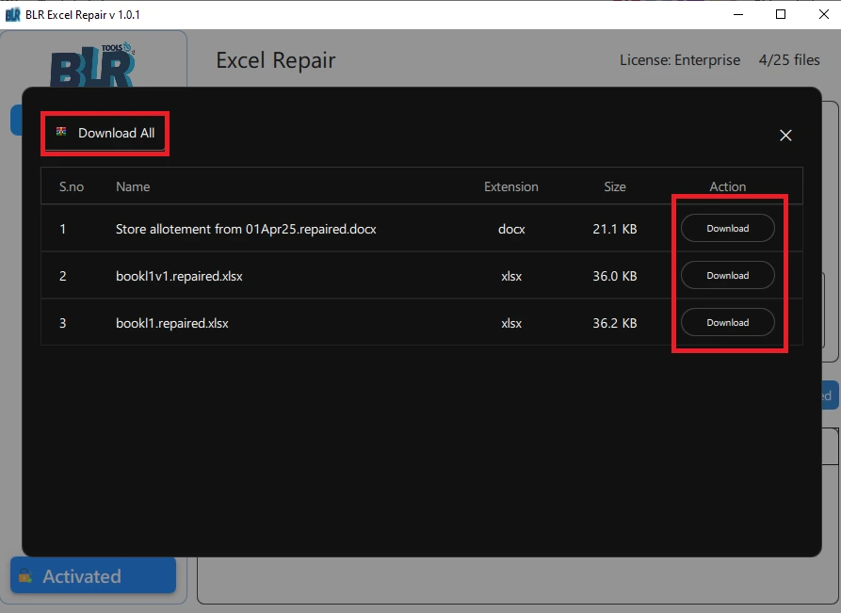Viewport: 841px width, 613px height.
Task: Select the S.no column header
Action: (71, 186)
